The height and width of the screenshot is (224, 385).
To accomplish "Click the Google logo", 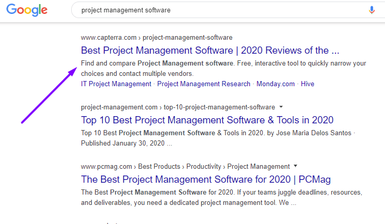I will [x=27, y=10].
